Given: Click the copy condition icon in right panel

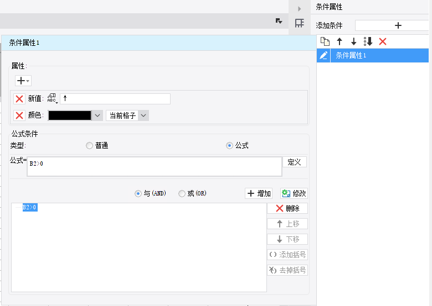Looking at the screenshot, I should tap(325, 41).
